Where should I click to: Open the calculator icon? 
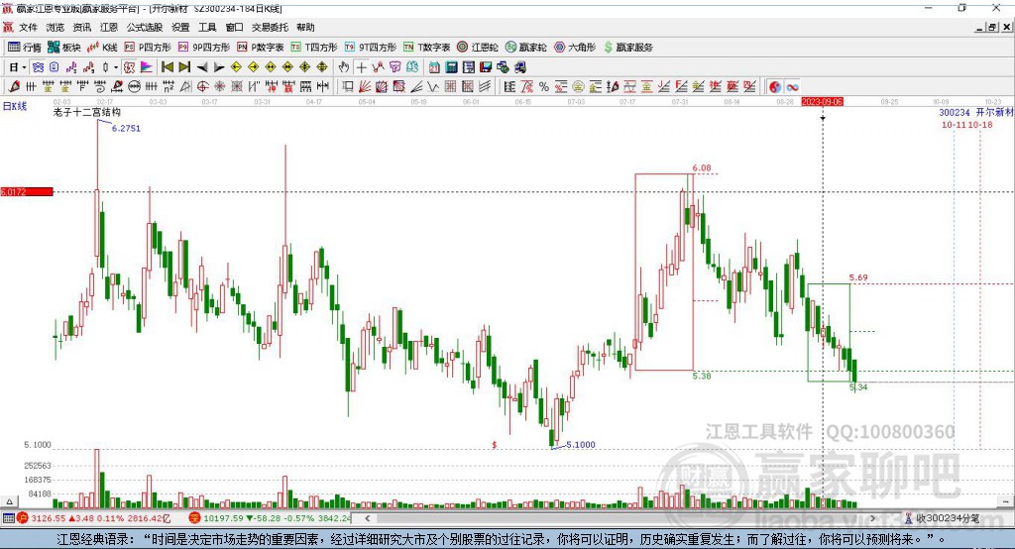click(x=451, y=67)
